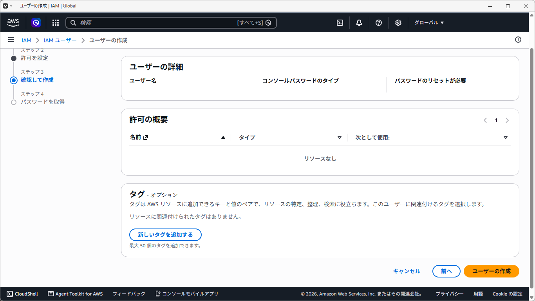Sort by 次として使用 column arrow
The height and width of the screenshot is (301, 535).
[x=506, y=138]
